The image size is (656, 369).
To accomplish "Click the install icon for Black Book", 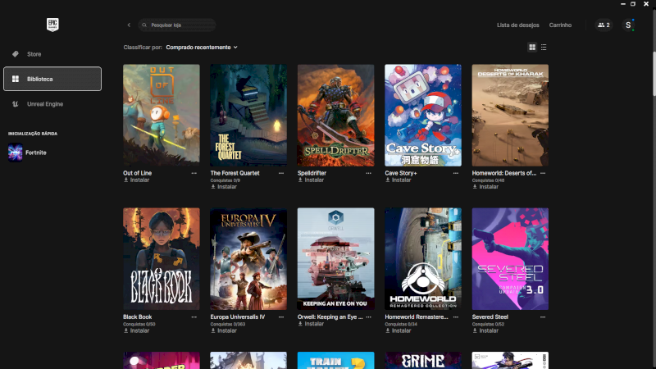I will (126, 330).
